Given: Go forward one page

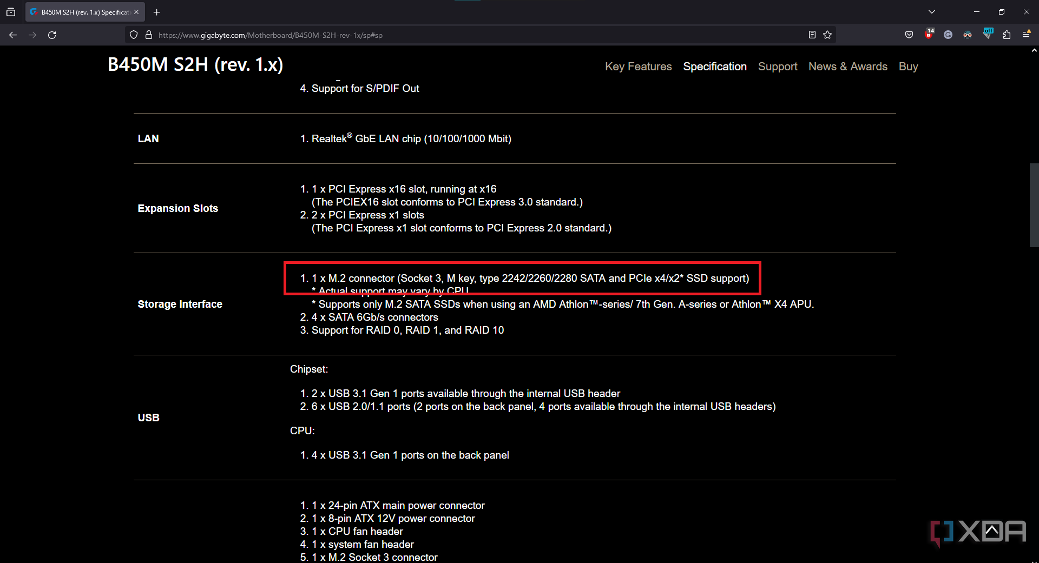Looking at the screenshot, I should coord(32,35).
